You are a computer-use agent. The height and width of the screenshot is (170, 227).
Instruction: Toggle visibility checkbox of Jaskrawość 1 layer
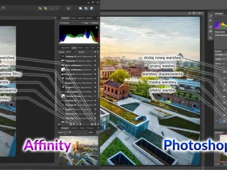point(95,61)
